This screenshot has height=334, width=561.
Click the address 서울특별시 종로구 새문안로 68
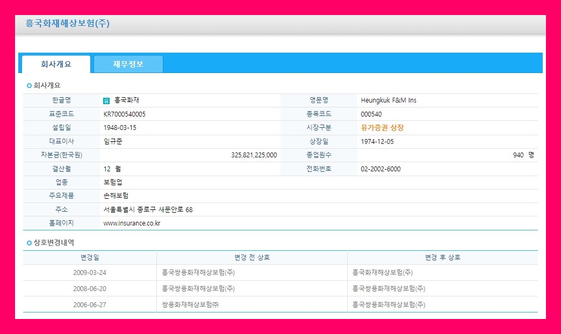point(148,209)
